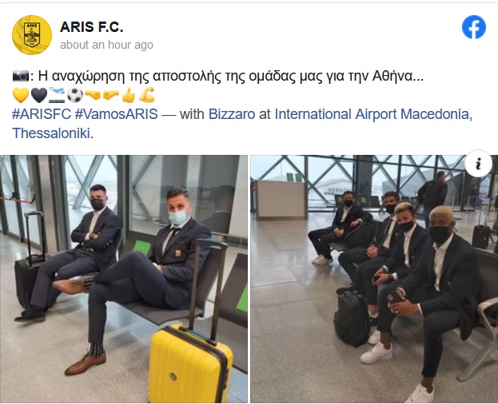Screen dimensions: 498x404
Task: Click the info icon on photo
Action: point(478,164)
